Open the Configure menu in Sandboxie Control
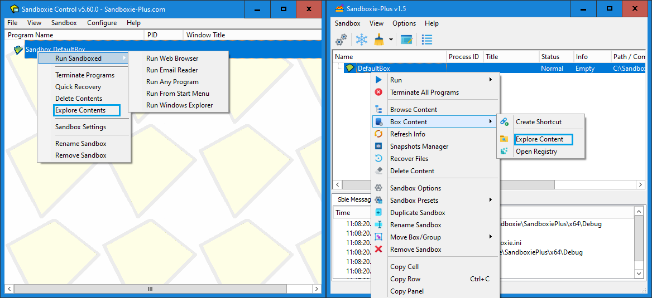Viewport: 652px width, 298px height. [102, 23]
